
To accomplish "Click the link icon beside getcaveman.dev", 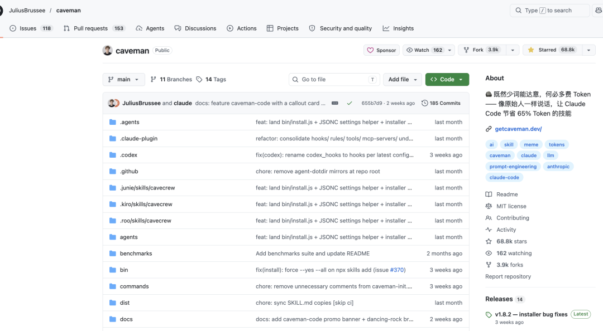I will (489, 129).
